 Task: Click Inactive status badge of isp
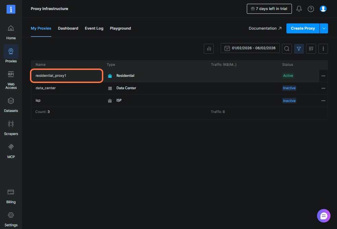[x=289, y=101]
